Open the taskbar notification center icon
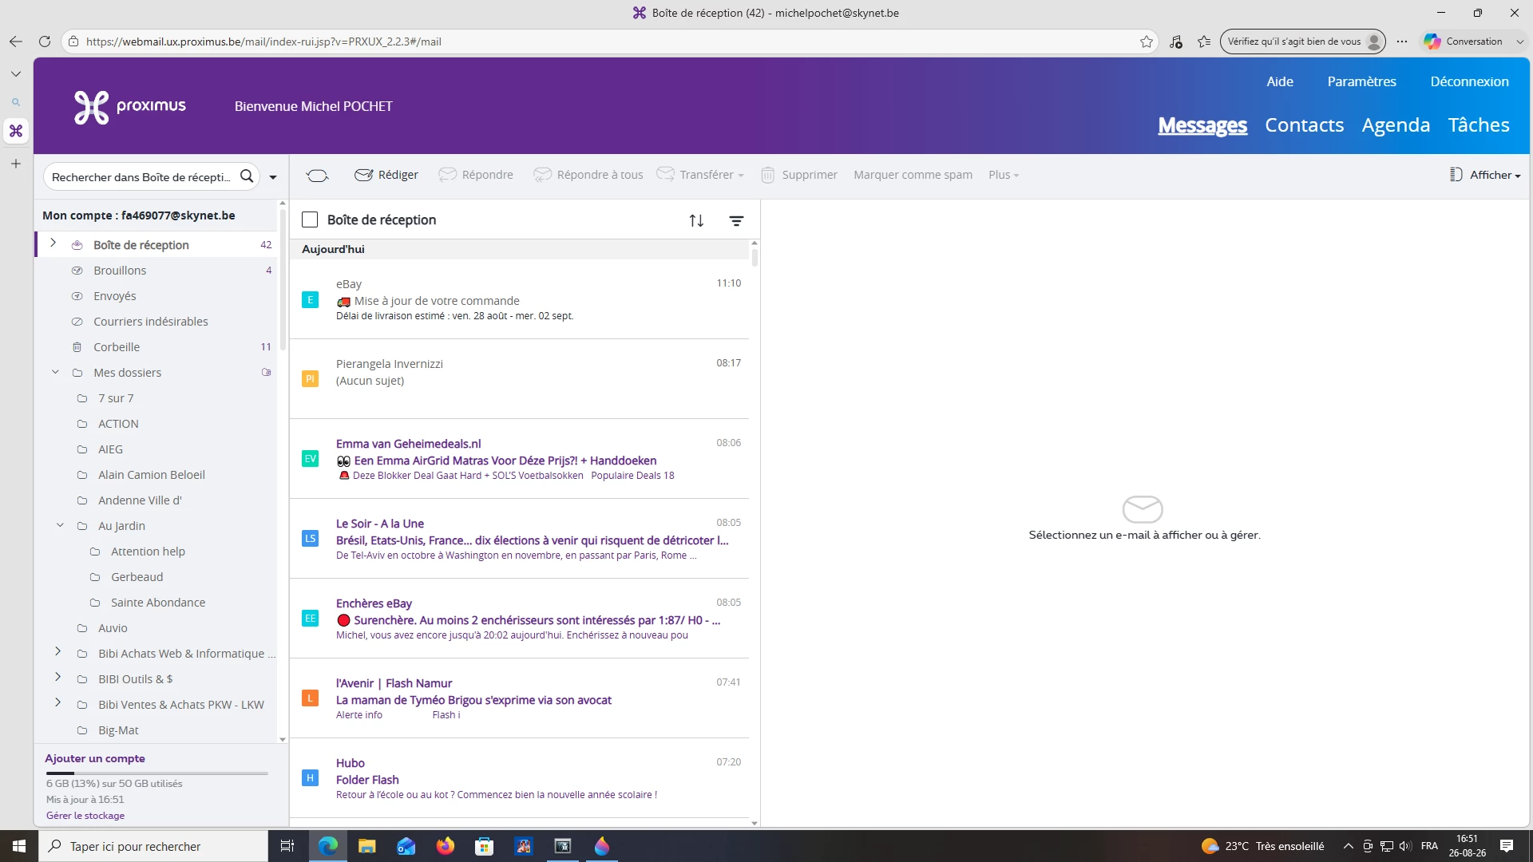This screenshot has width=1533, height=862. coord(1507,846)
